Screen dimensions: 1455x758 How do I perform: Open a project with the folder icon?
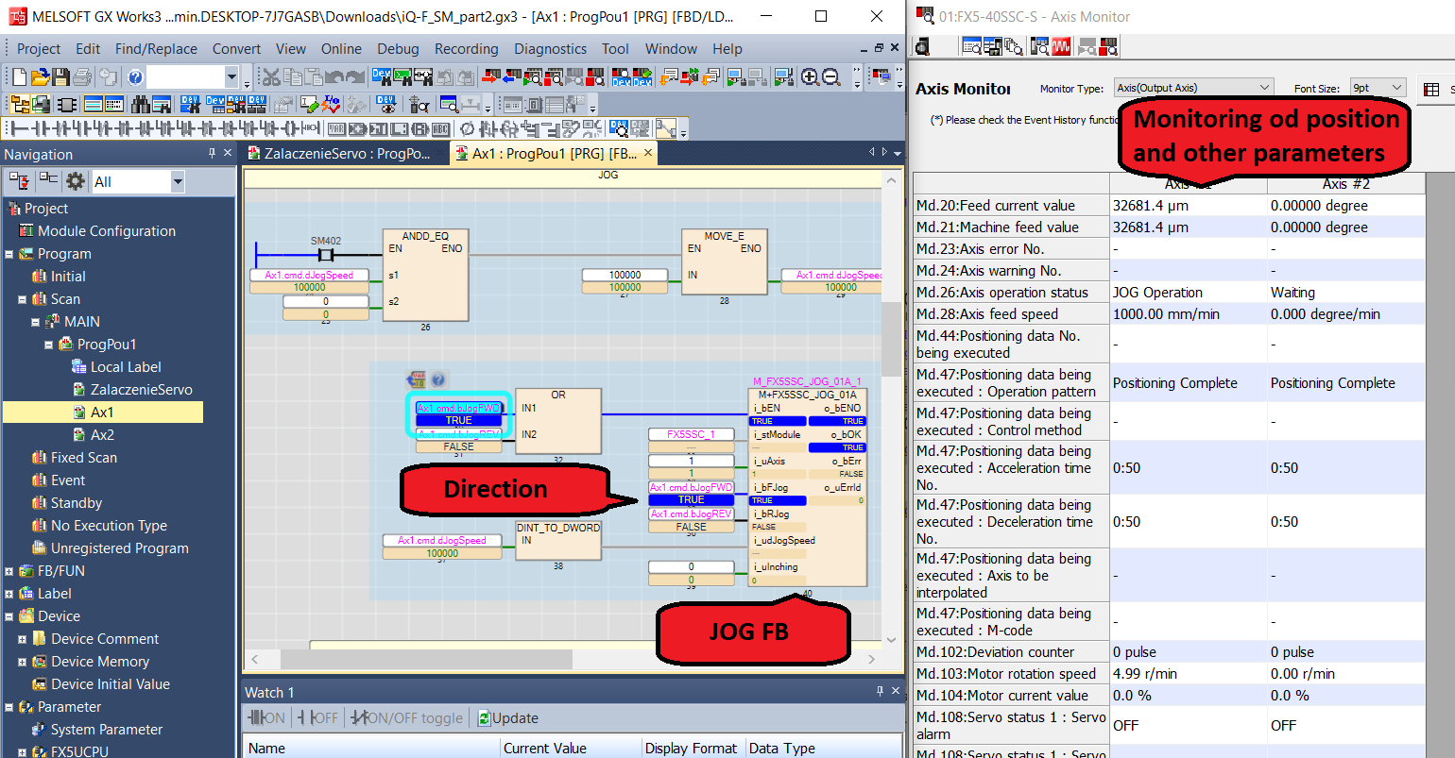pyautogui.click(x=40, y=76)
